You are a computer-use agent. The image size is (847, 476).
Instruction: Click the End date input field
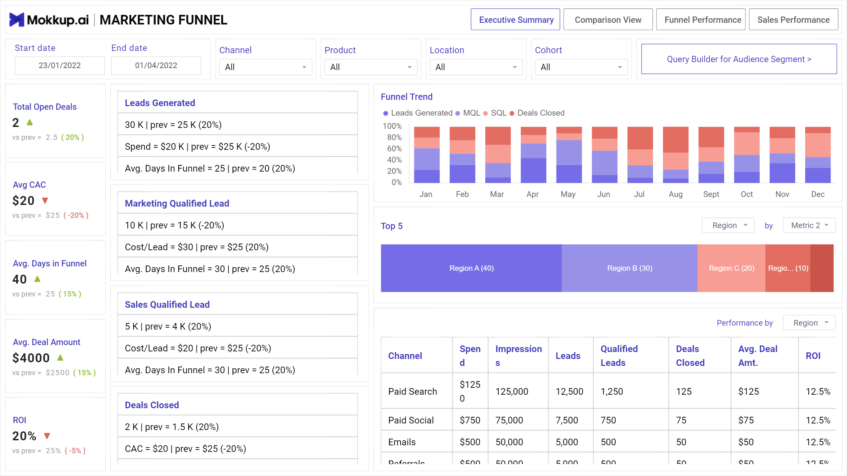tap(156, 65)
